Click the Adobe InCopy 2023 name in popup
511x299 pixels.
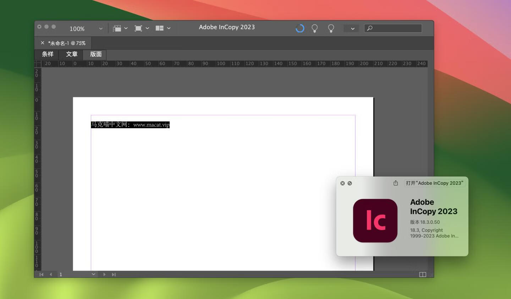coord(434,207)
